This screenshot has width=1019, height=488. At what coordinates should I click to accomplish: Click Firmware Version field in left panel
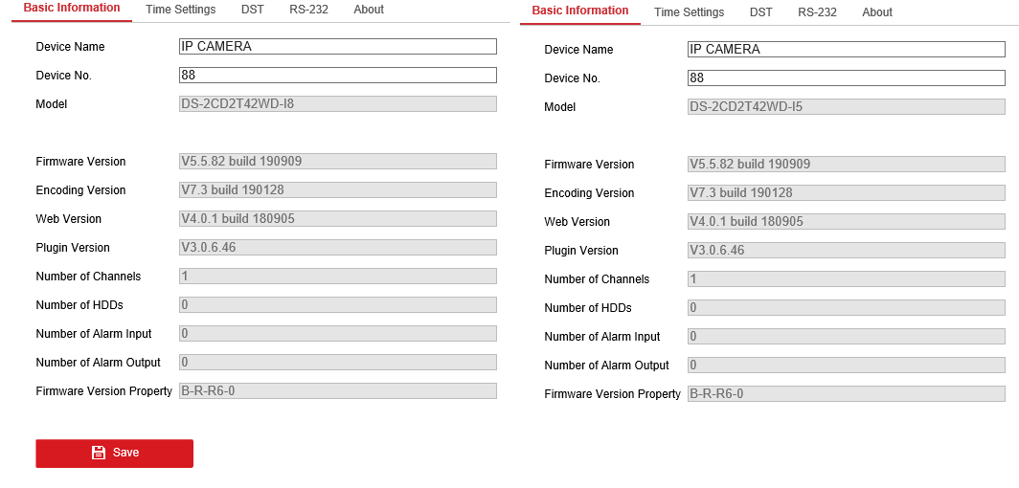tap(337, 162)
